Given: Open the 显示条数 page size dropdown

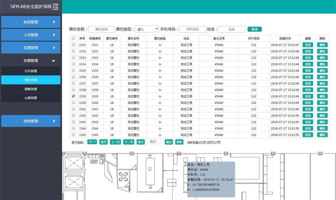Looking at the screenshot, I should click(x=92, y=141).
